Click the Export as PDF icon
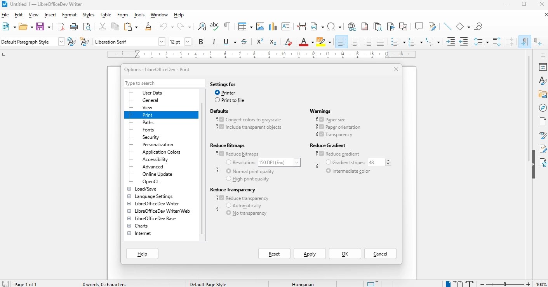 pyautogui.click(x=61, y=26)
